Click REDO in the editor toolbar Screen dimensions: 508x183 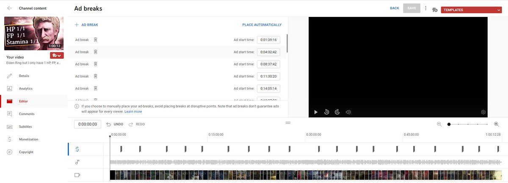(136, 124)
